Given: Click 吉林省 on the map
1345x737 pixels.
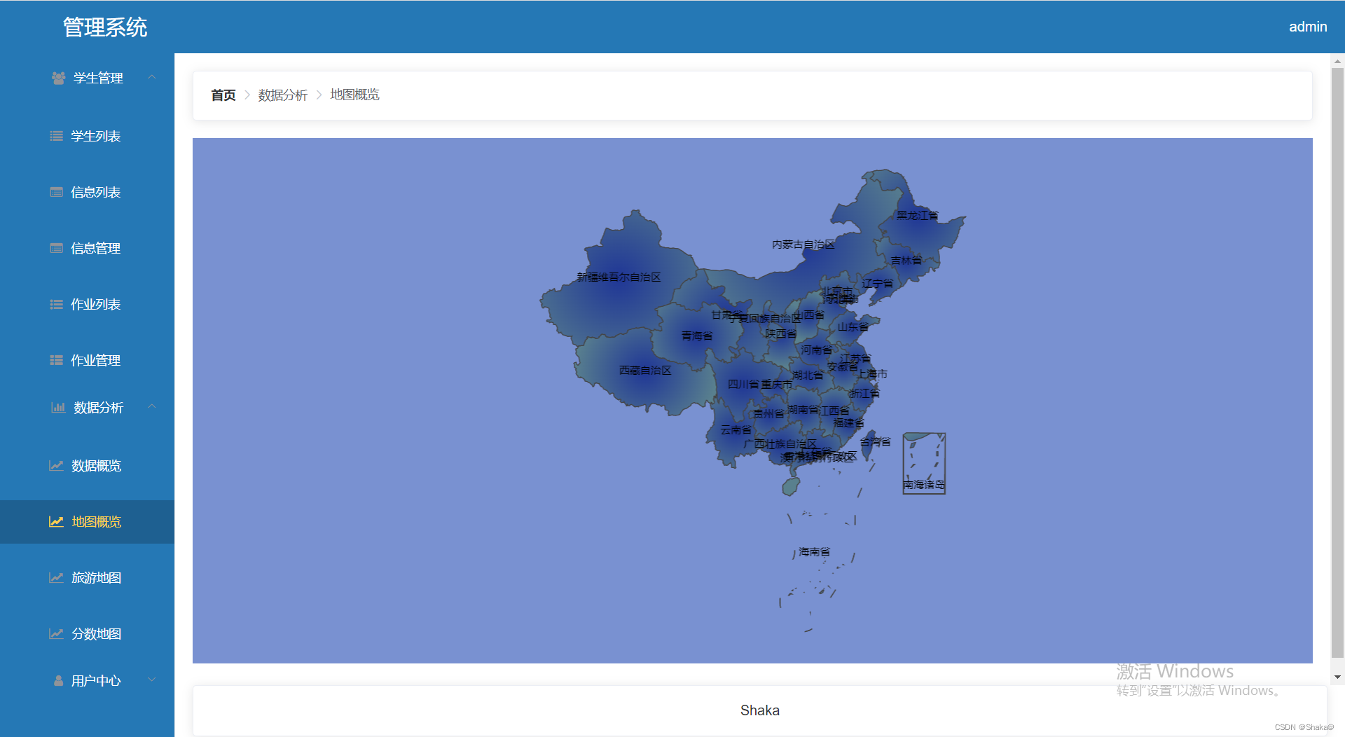Looking at the screenshot, I should [x=906, y=261].
